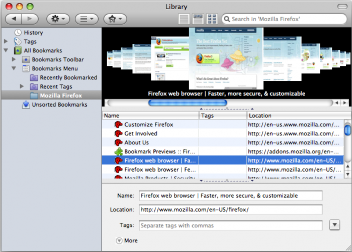The image size is (352, 252).
Task: Click the Name text field
Action: pyautogui.click(x=230, y=196)
